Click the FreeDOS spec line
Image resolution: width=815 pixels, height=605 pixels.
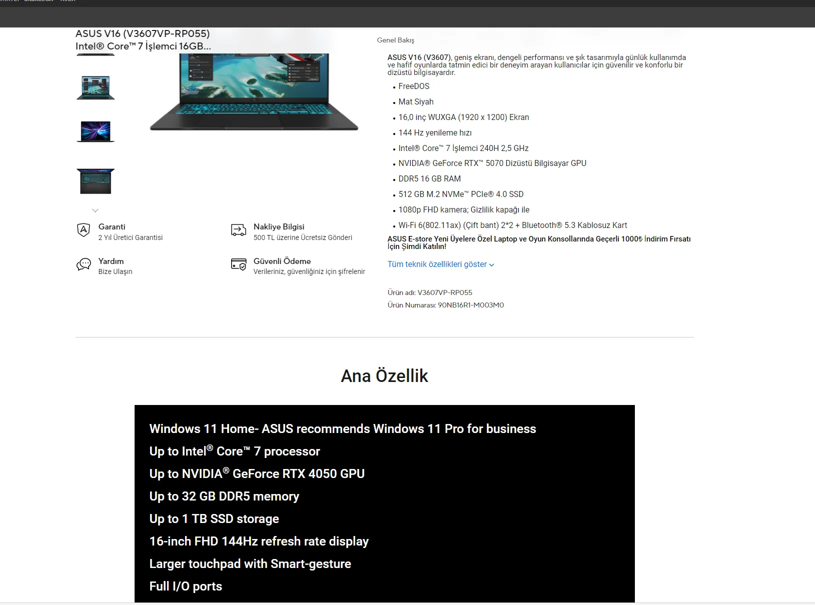tap(414, 86)
